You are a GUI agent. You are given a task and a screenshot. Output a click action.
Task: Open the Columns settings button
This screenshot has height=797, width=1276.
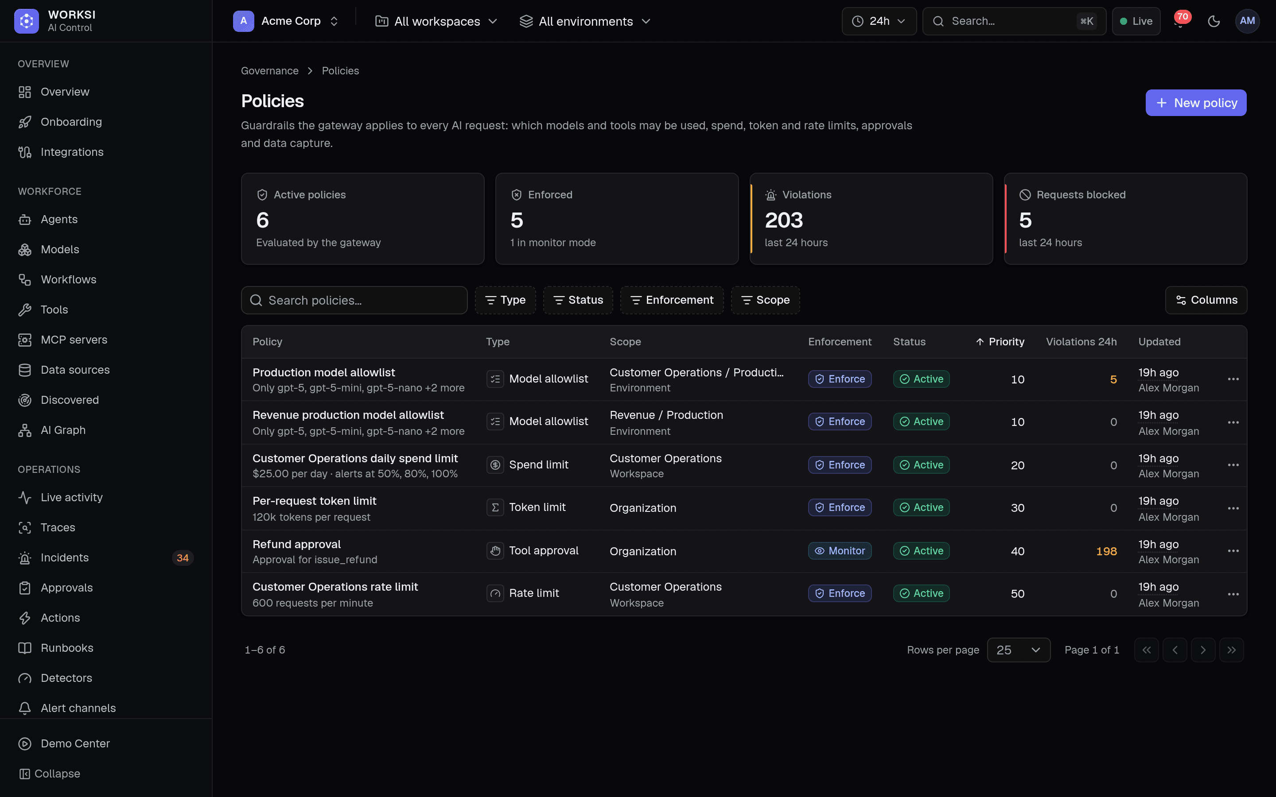pyautogui.click(x=1206, y=300)
